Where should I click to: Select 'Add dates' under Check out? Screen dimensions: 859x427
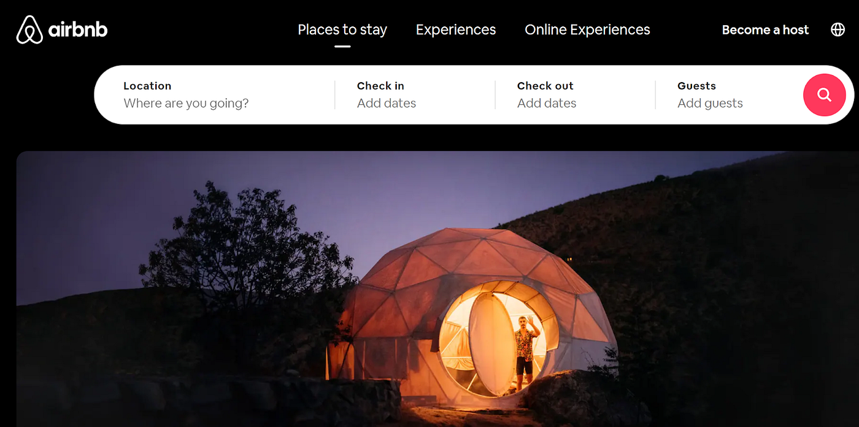547,103
